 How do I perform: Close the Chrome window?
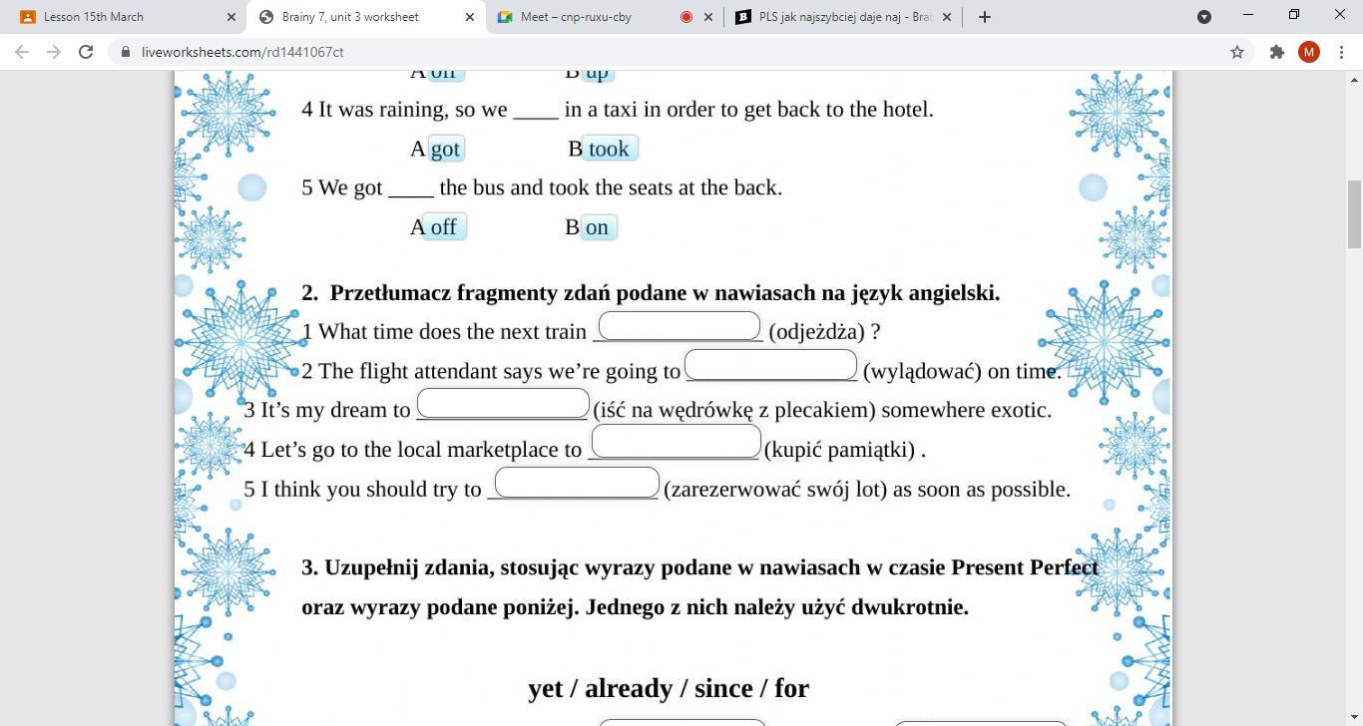(x=1340, y=15)
